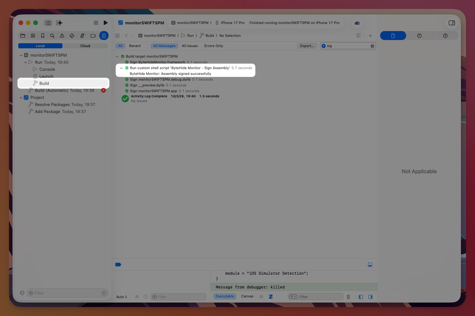475x316 pixels.
Task: Toggle the variables eye view in debug bar
Action: (137, 297)
